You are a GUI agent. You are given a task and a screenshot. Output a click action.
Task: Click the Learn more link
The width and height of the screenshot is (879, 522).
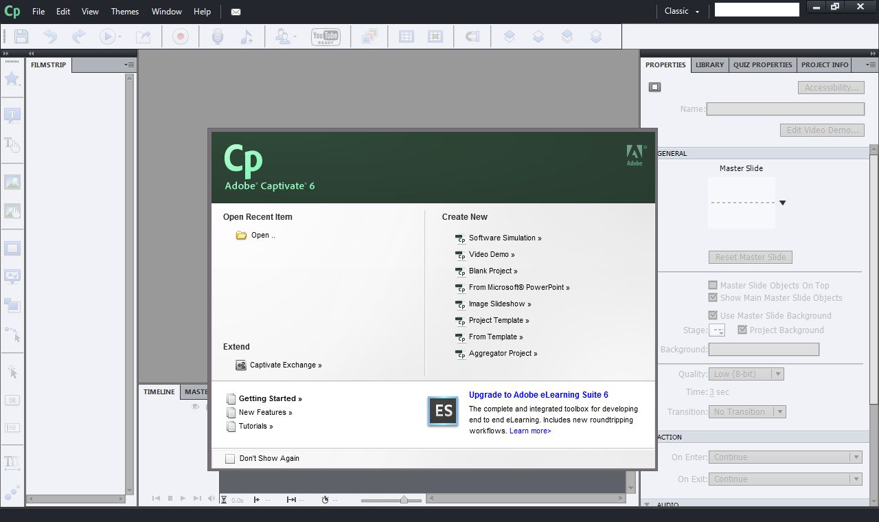click(530, 431)
